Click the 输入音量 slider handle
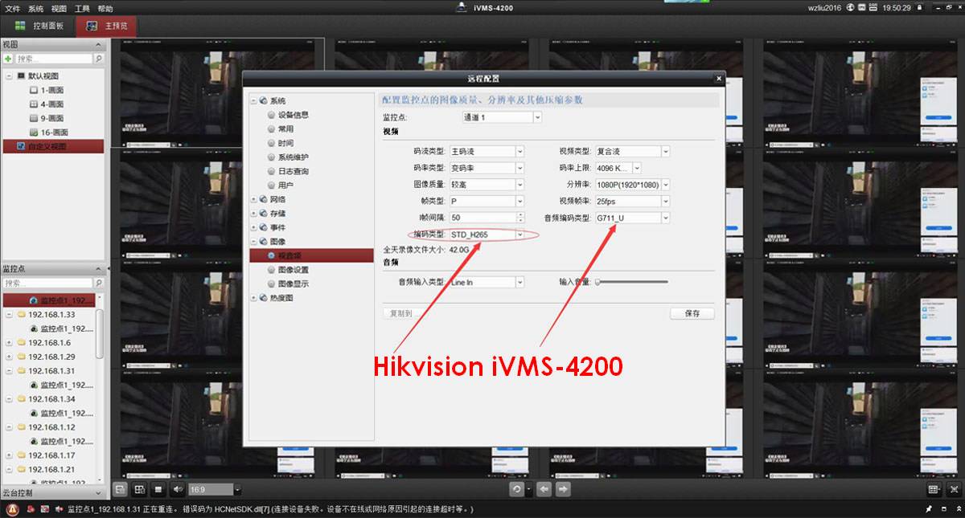The image size is (965, 518). coord(597,282)
